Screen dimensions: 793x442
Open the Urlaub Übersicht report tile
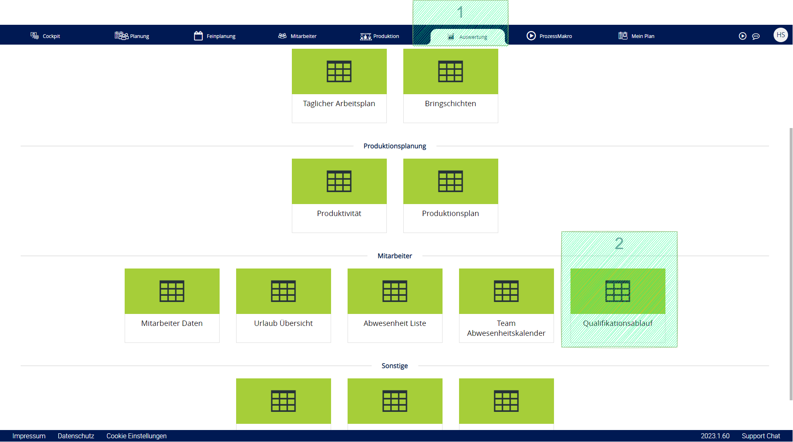283,305
